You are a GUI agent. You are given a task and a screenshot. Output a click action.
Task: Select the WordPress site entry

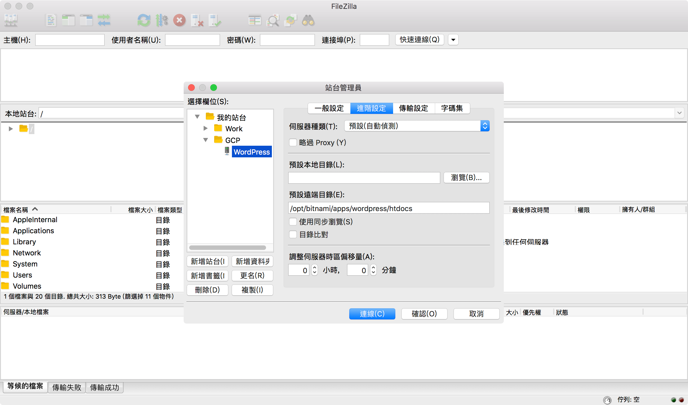click(251, 152)
